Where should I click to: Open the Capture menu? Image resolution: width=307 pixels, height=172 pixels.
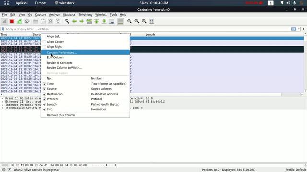click(40, 15)
